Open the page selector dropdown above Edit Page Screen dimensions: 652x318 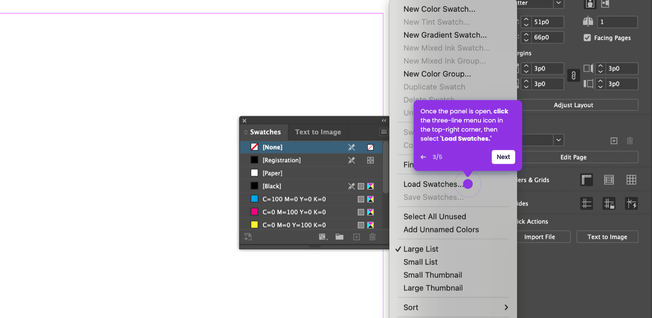click(x=558, y=140)
